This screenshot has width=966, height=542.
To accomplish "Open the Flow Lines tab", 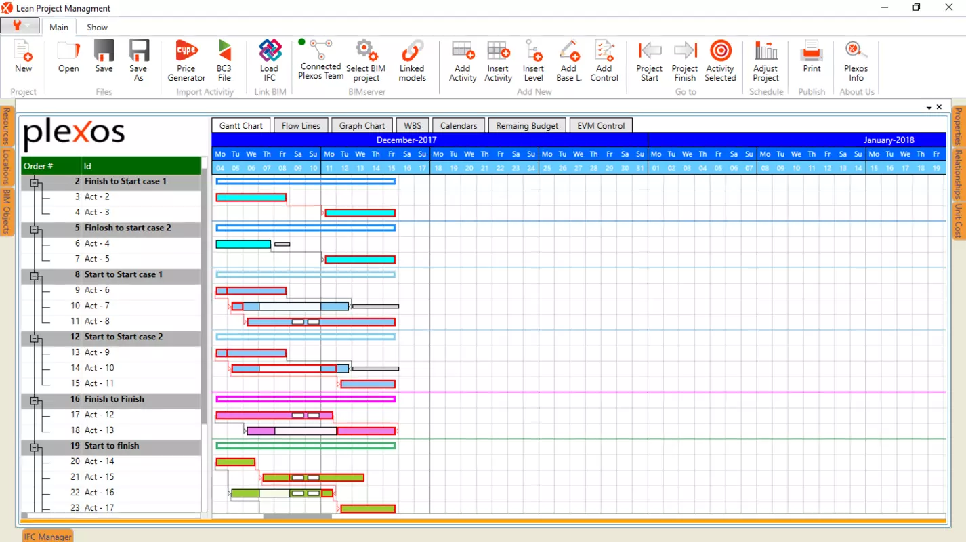I will click(301, 125).
